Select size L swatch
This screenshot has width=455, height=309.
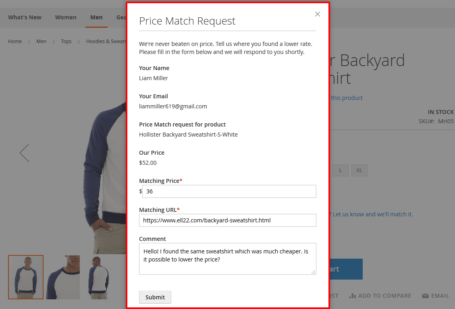point(340,170)
